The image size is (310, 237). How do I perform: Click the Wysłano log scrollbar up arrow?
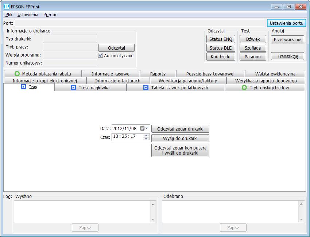tap(153, 204)
